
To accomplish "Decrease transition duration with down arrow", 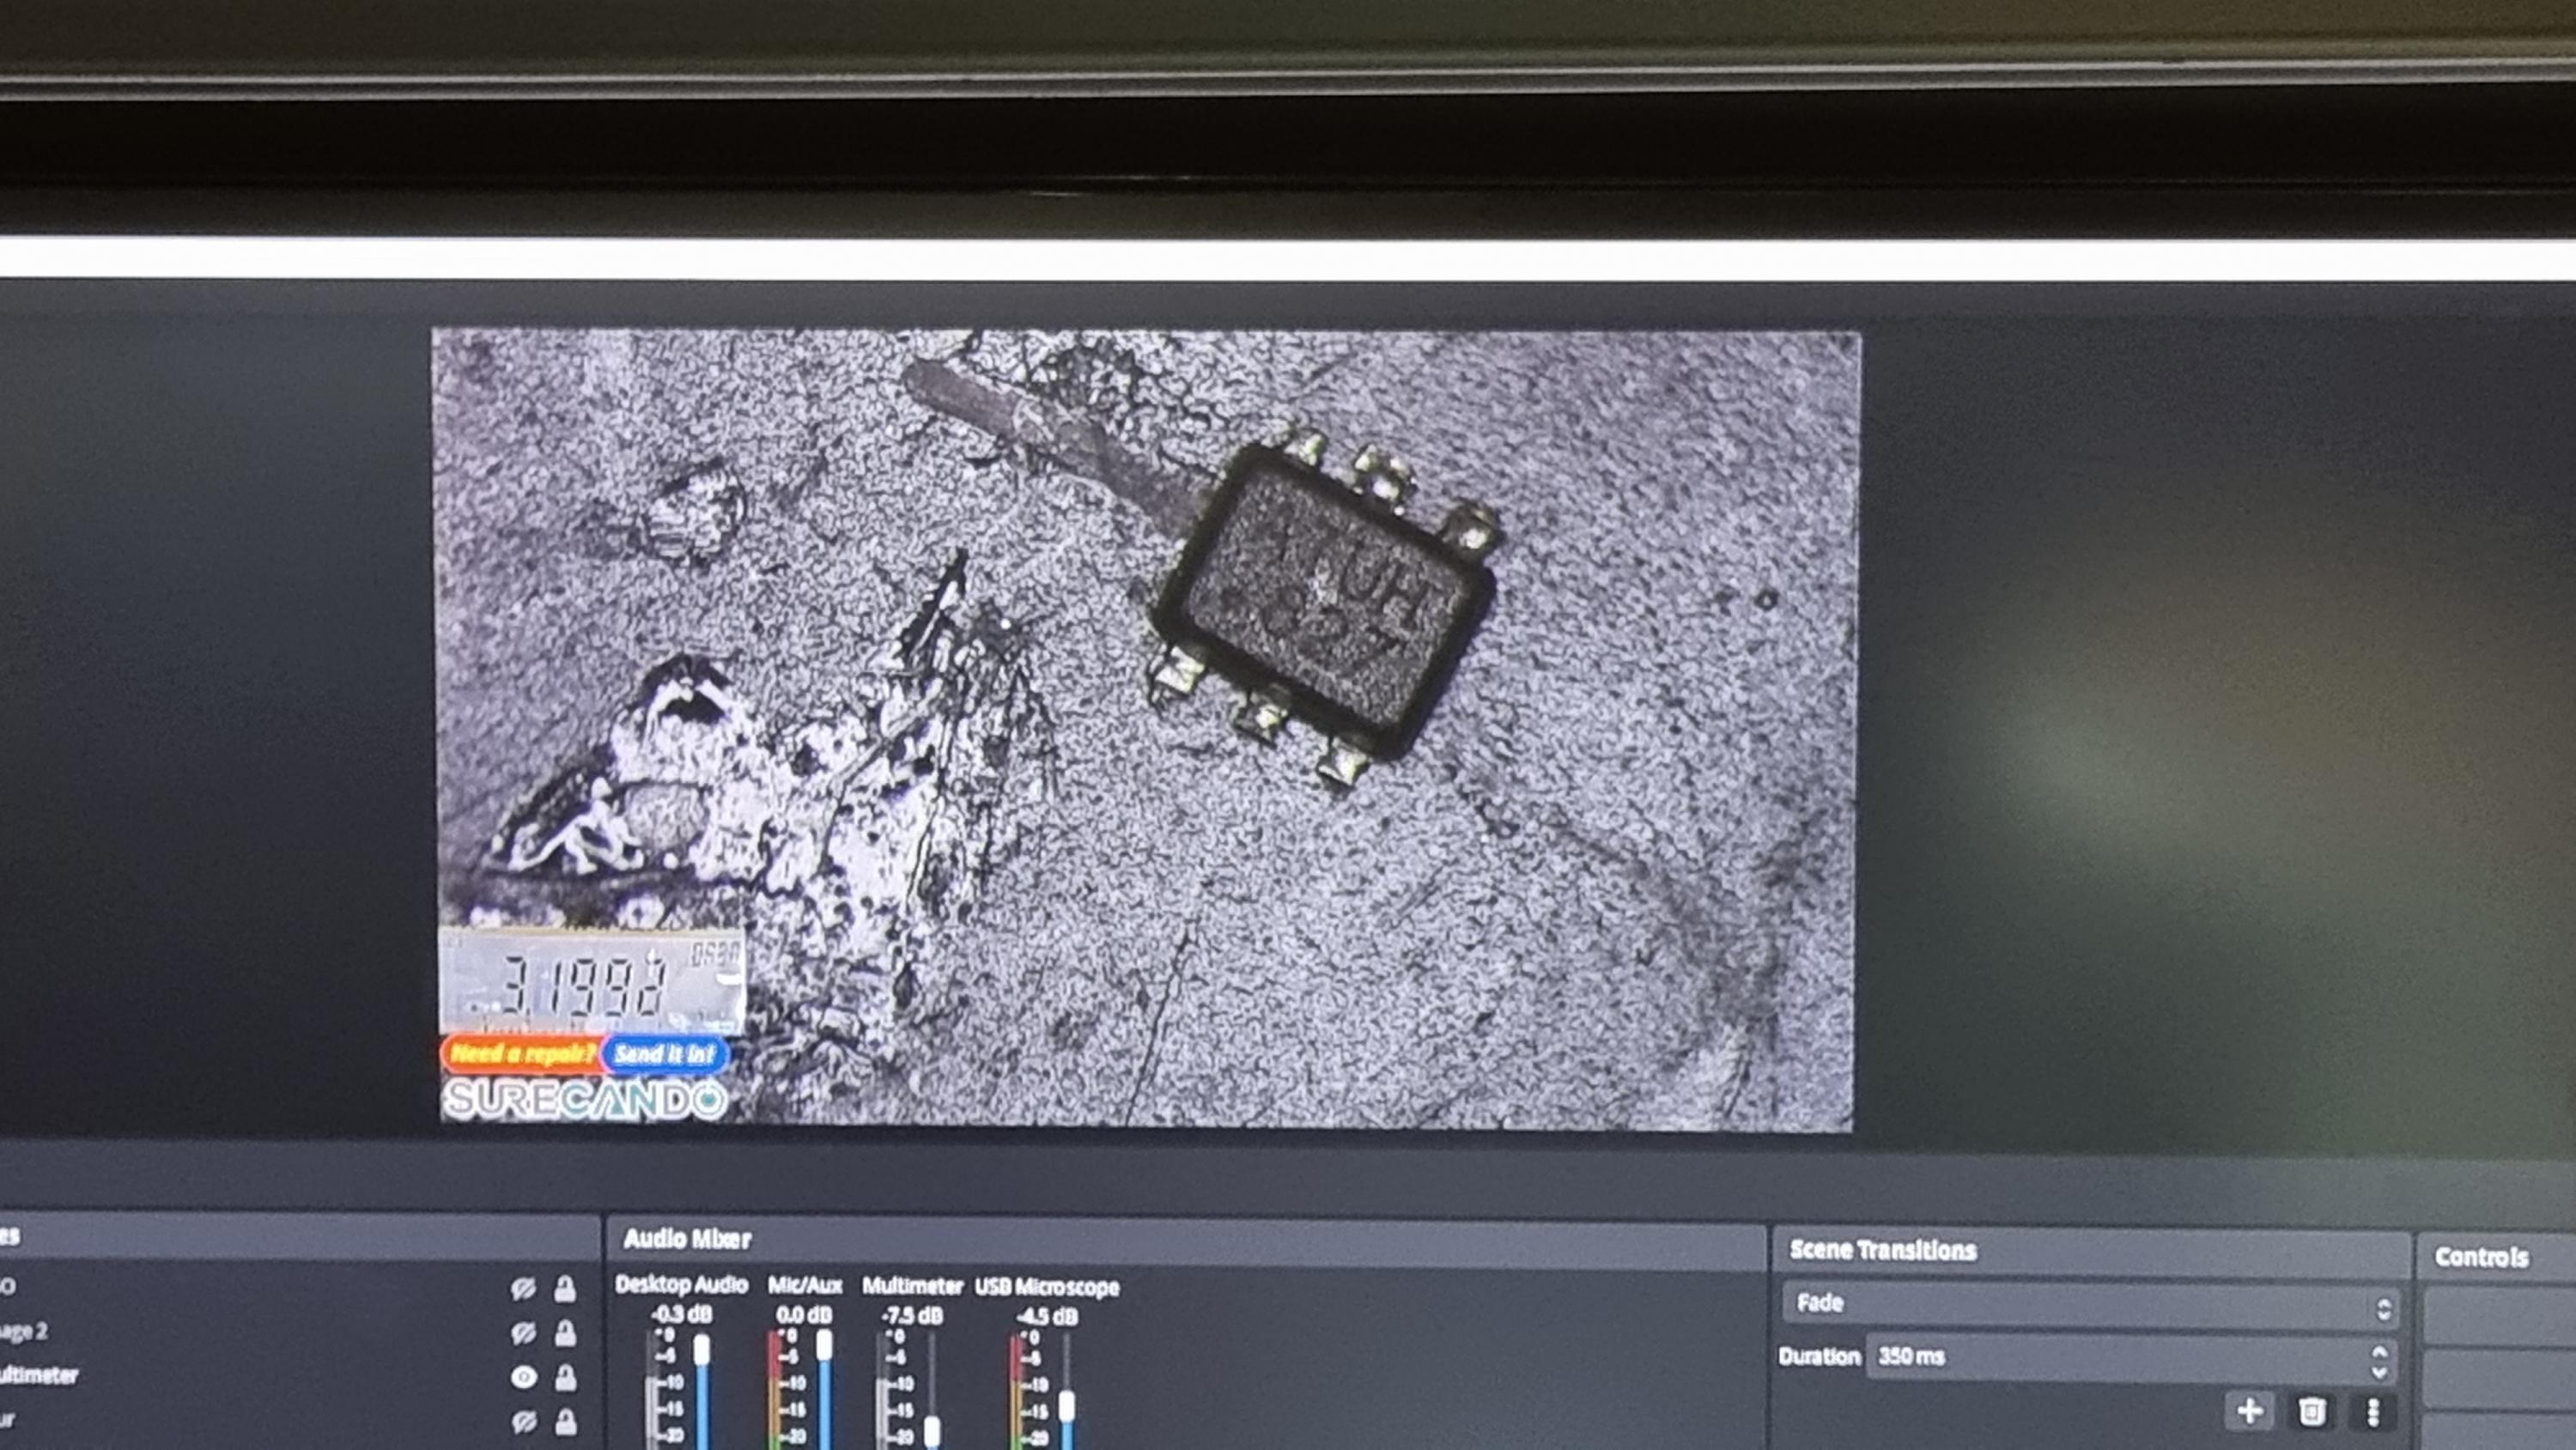I will [2380, 1371].
